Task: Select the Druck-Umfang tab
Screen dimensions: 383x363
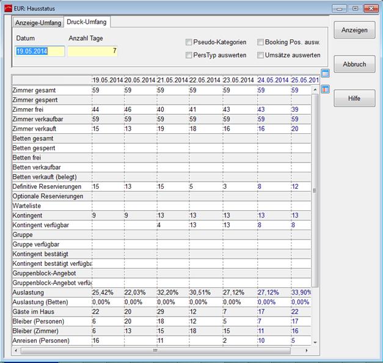Action: pos(88,22)
